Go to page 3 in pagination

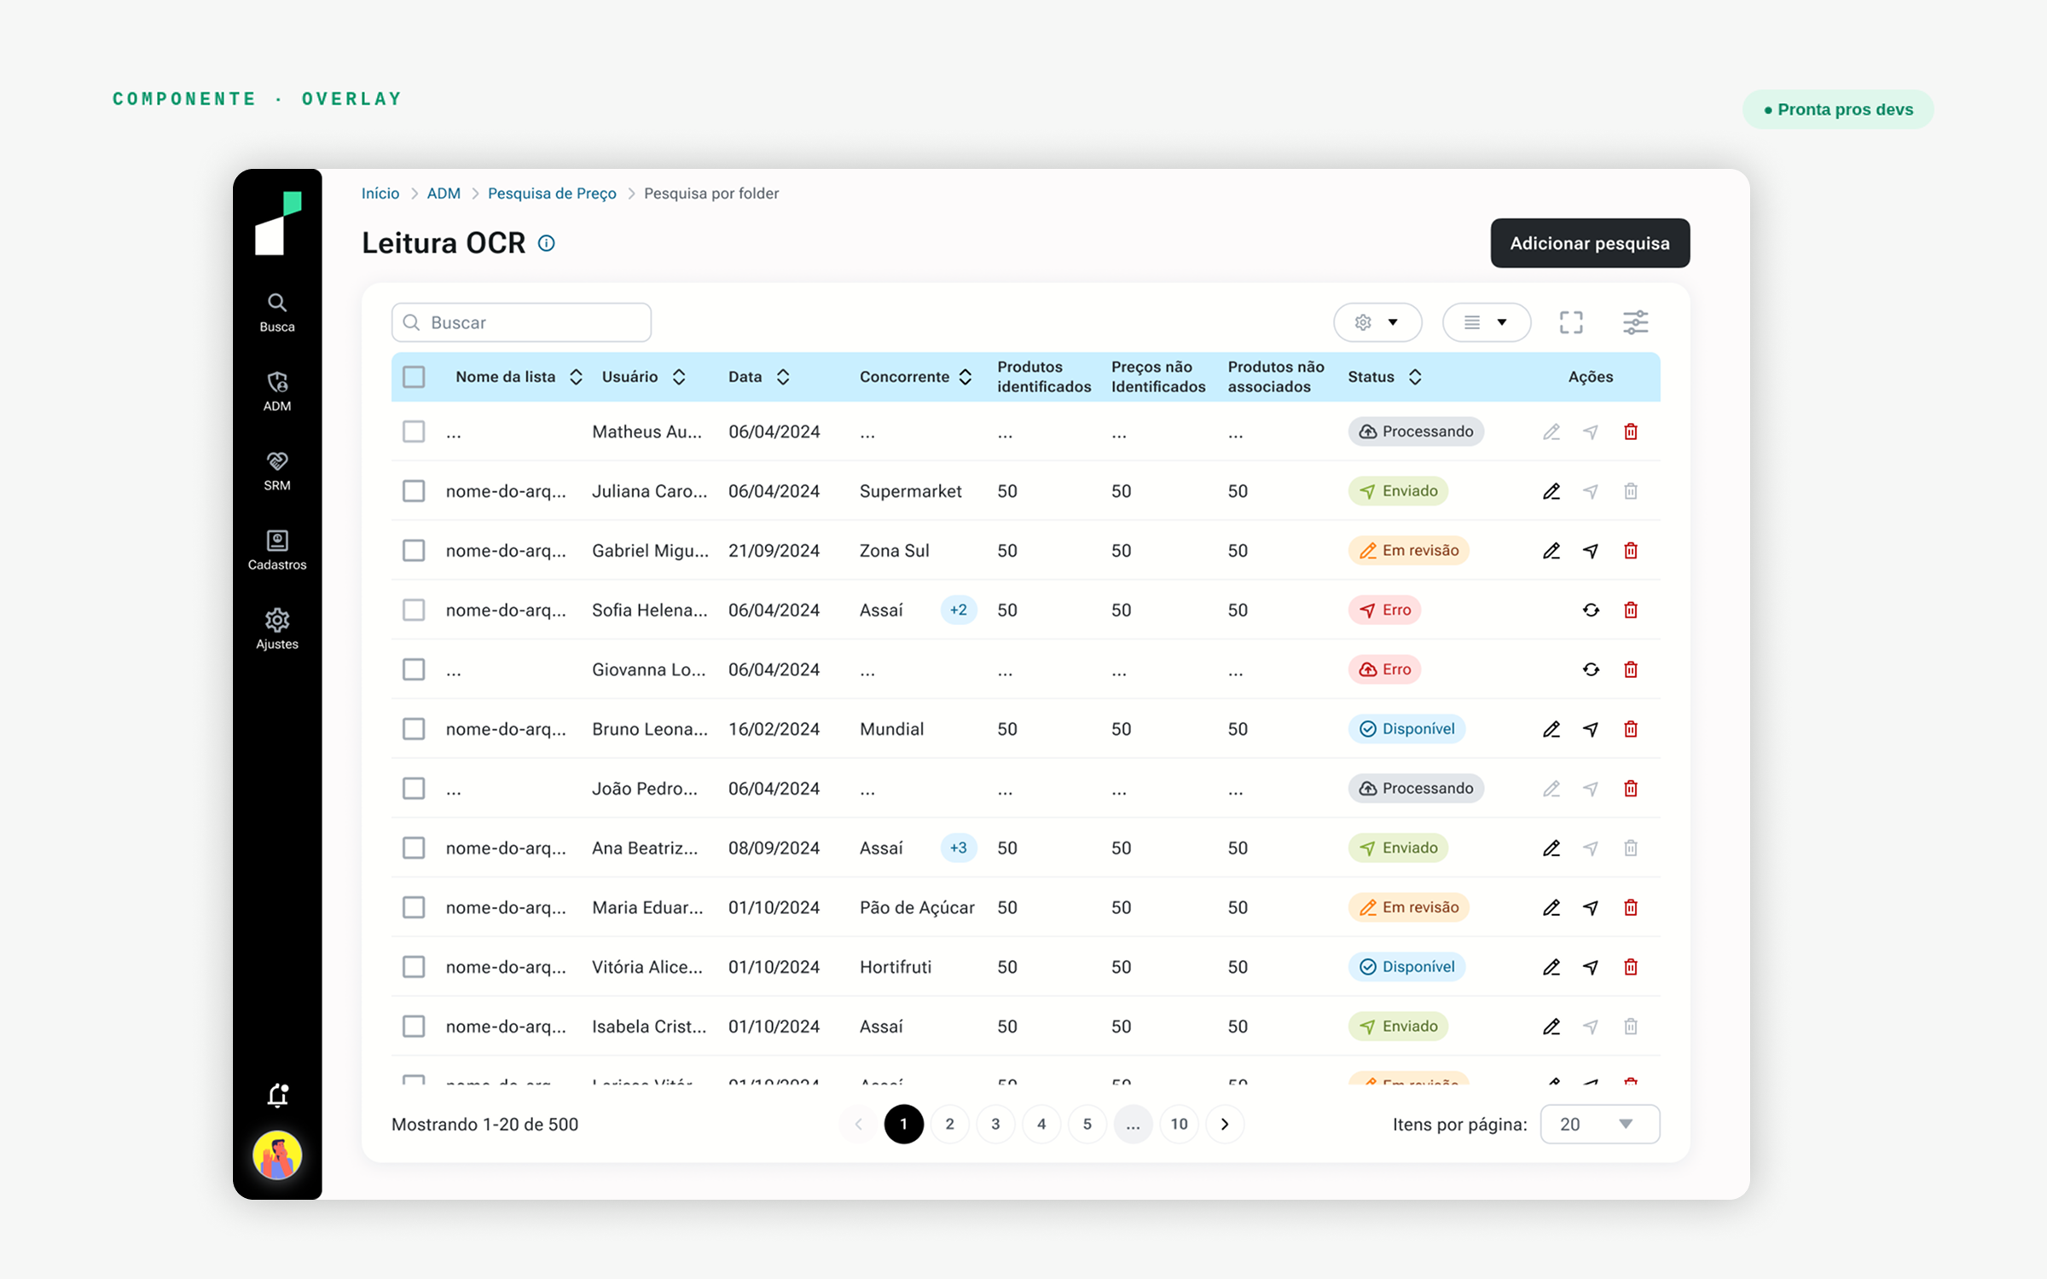pyautogui.click(x=995, y=1124)
